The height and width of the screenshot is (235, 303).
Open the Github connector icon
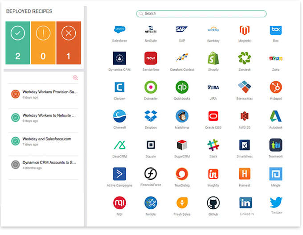[x=213, y=203]
